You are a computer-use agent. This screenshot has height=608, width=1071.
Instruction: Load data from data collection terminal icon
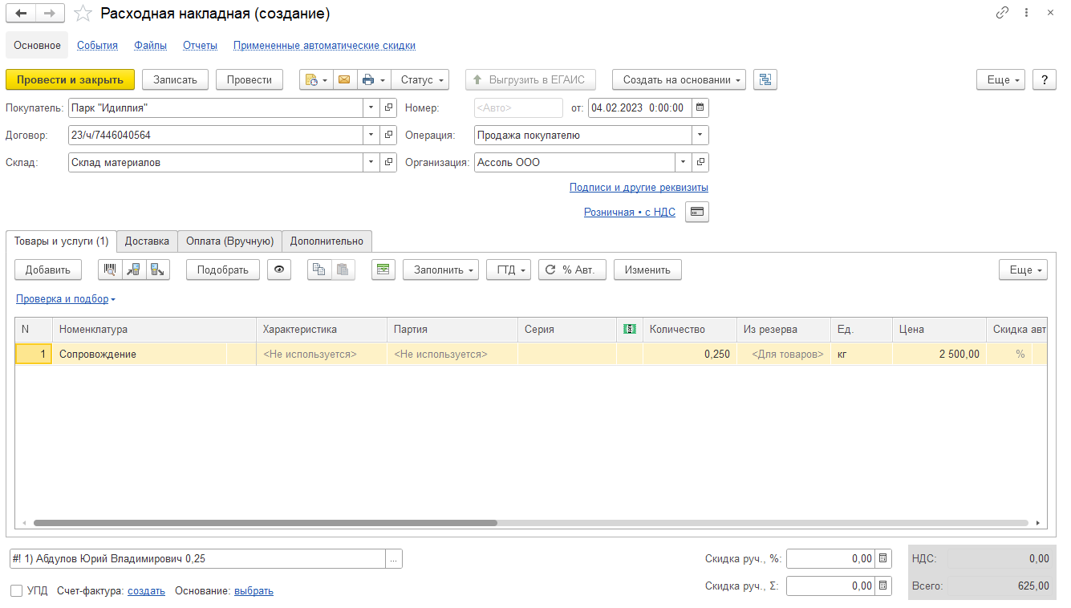point(134,270)
